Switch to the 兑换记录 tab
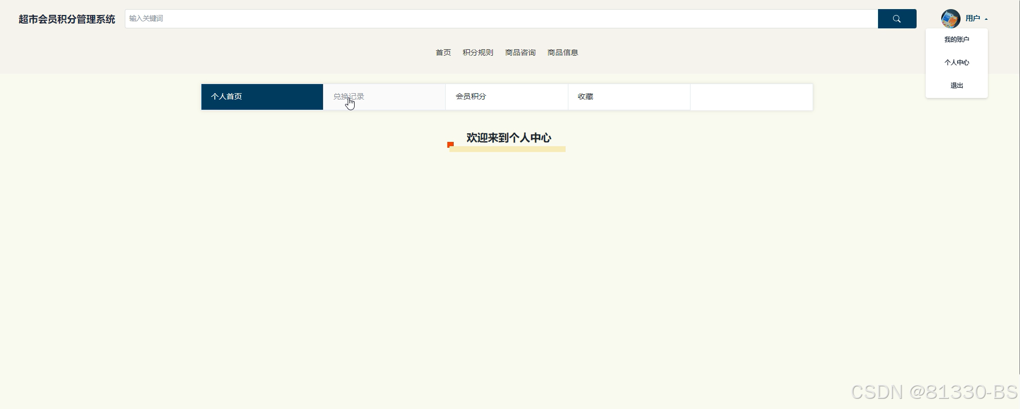The image size is (1020, 409). click(x=384, y=97)
